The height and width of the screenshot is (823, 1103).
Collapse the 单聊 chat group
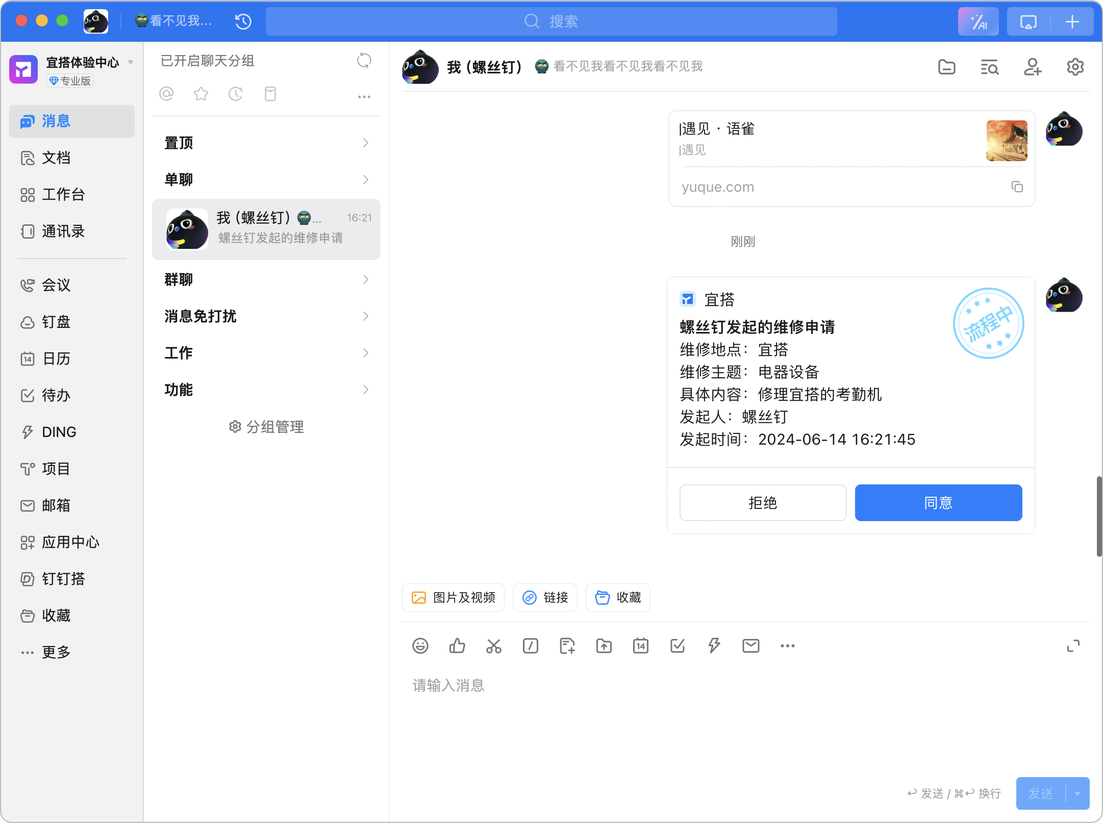pos(266,179)
